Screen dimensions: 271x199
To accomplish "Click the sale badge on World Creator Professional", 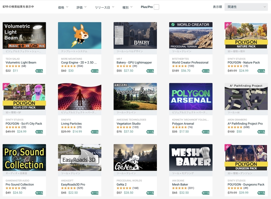I will [206, 71].
